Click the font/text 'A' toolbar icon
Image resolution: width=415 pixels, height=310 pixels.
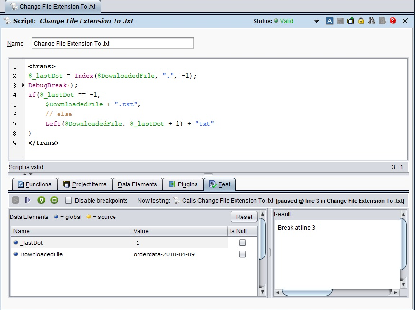coord(330,21)
